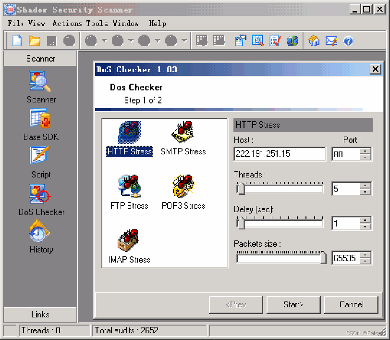This screenshot has width=390, height=340.
Task: Maximize the Shadow Security Scanner window
Action: (366, 10)
